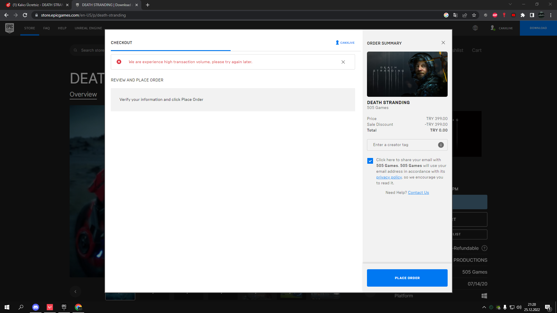Go back in the browser

(x=6, y=15)
